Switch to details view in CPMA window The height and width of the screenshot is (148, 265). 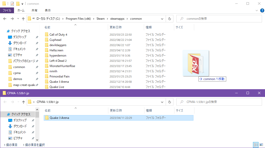pos(256,145)
